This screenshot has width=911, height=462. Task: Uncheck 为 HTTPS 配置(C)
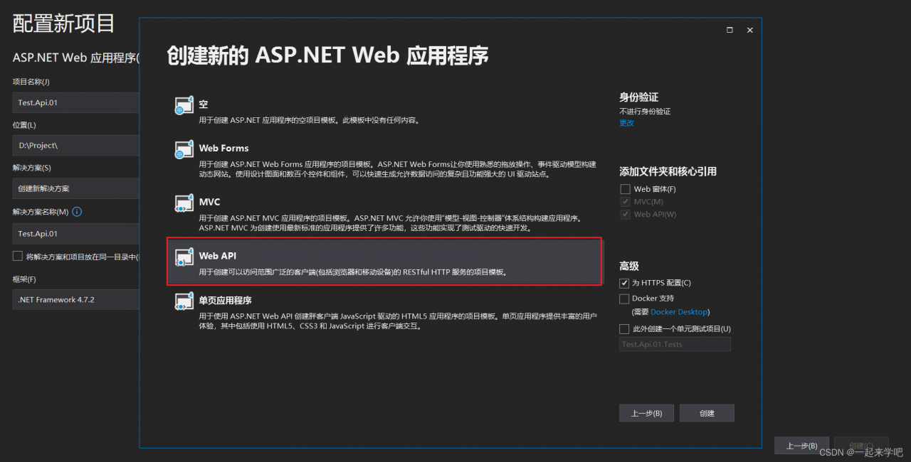click(624, 283)
